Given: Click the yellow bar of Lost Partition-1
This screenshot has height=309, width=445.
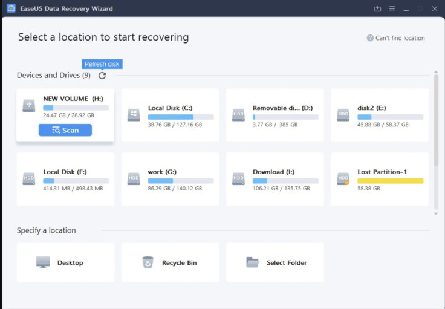Looking at the screenshot, I should tap(391, 181).
